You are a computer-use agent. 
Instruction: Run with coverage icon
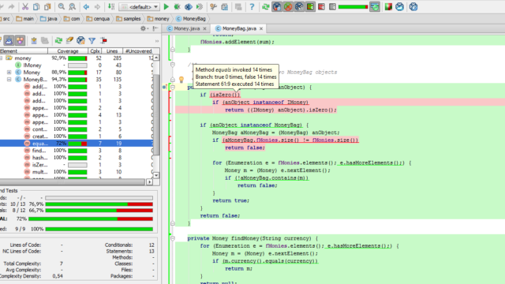pyautogui.click(x=189, y=7)
